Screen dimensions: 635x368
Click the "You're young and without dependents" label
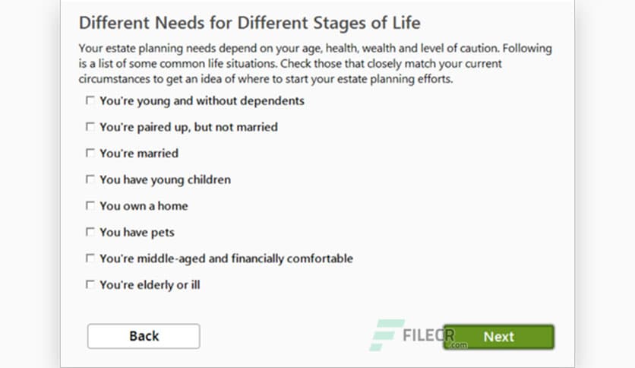[202, 100]
